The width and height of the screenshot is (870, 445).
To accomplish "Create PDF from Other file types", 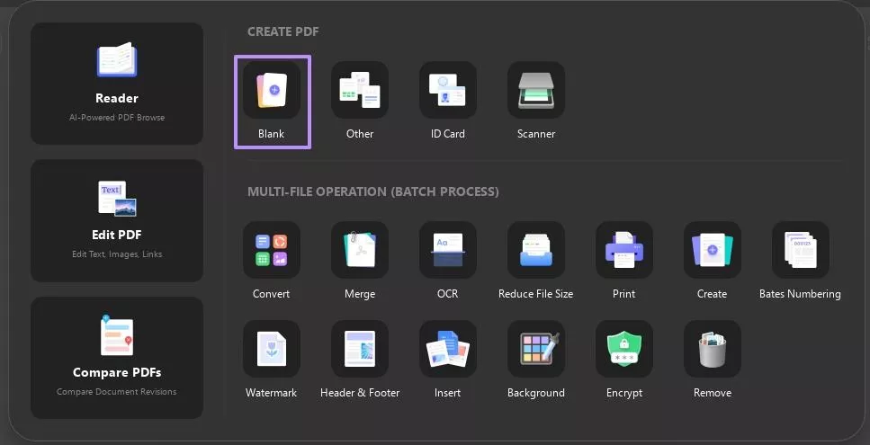I will pos(360,90).
